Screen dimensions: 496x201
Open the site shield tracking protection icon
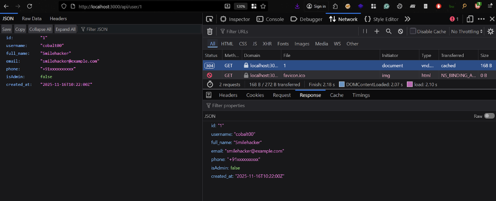point(63,6)
